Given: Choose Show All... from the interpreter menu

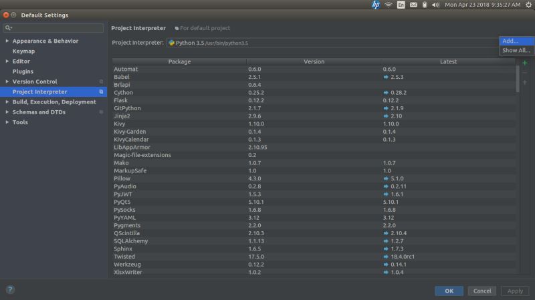Looking at the screenshot, I should 516,51.
